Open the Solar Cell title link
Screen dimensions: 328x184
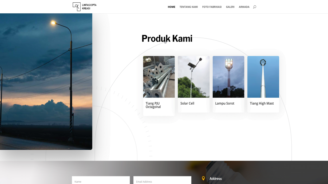point(187,103)
